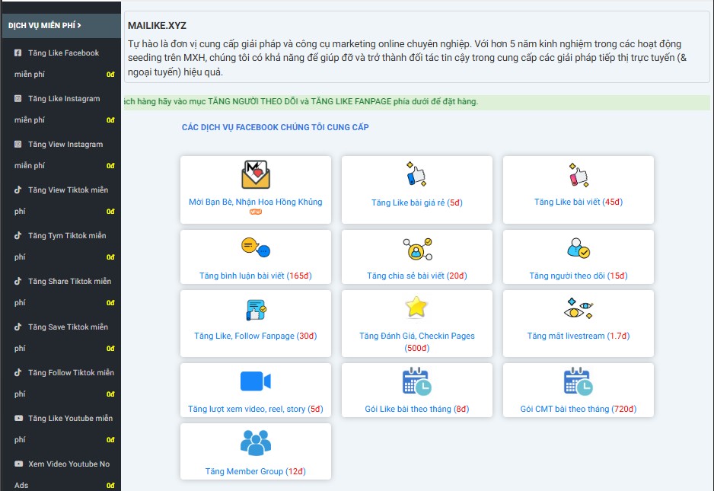Viewport: 714px width, 491px height.
Task: Click Tăng lượt xem video, reel, story
Action: pyautogui.click(x=256, y=409)
